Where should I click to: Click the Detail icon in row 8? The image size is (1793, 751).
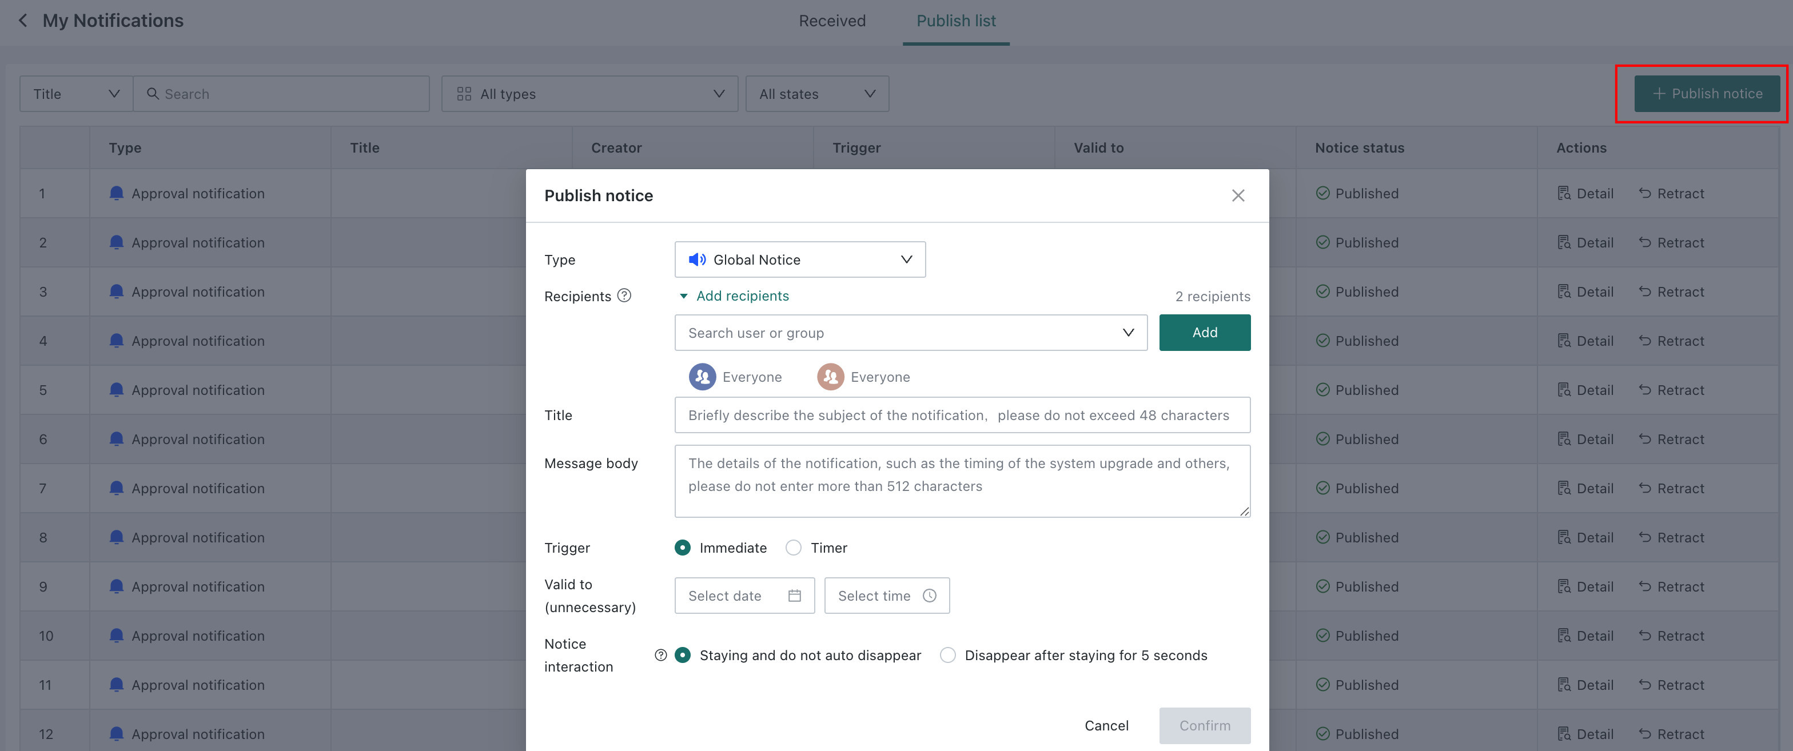click(x=1563, y=537)
